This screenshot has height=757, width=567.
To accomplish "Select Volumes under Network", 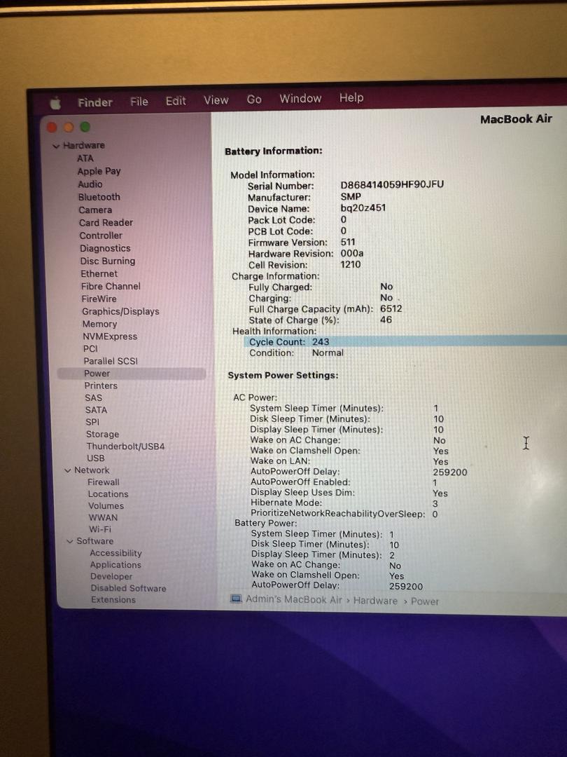I will pos(106,506).
